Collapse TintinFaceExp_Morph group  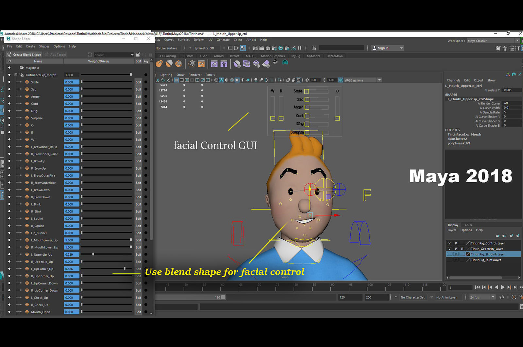coord(16,75)
